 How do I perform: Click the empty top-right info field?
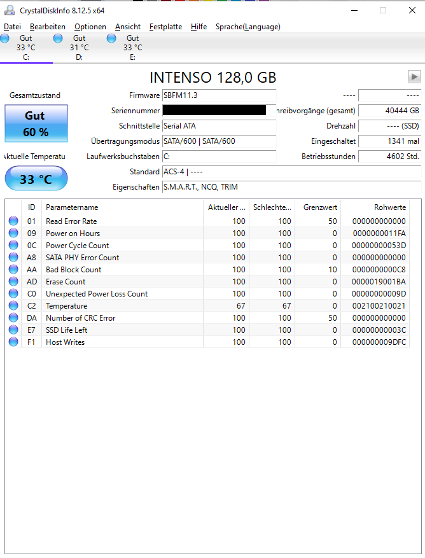pyautogui.click(x=390, y=95)
